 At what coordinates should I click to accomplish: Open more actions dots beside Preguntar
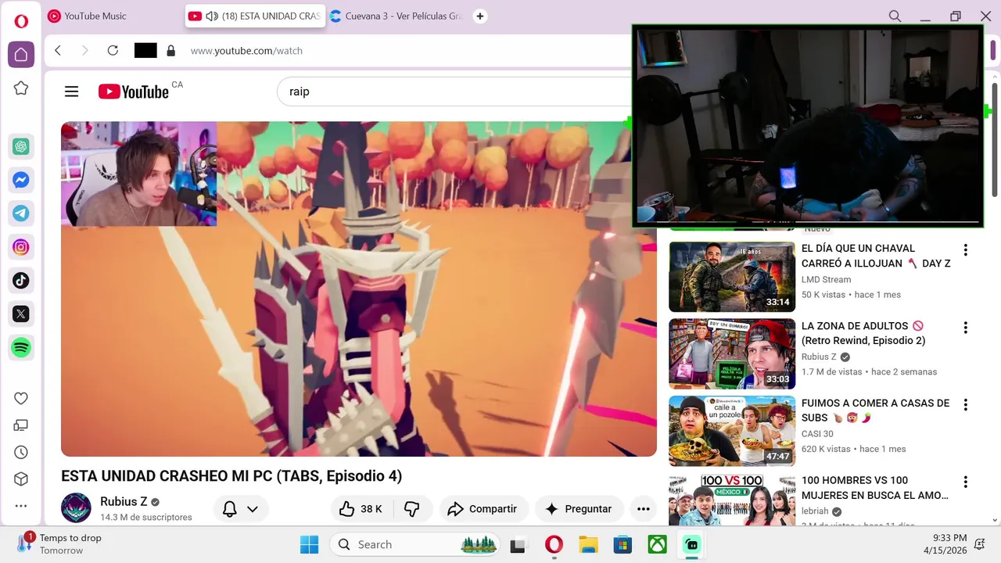(x=644, y=509)
